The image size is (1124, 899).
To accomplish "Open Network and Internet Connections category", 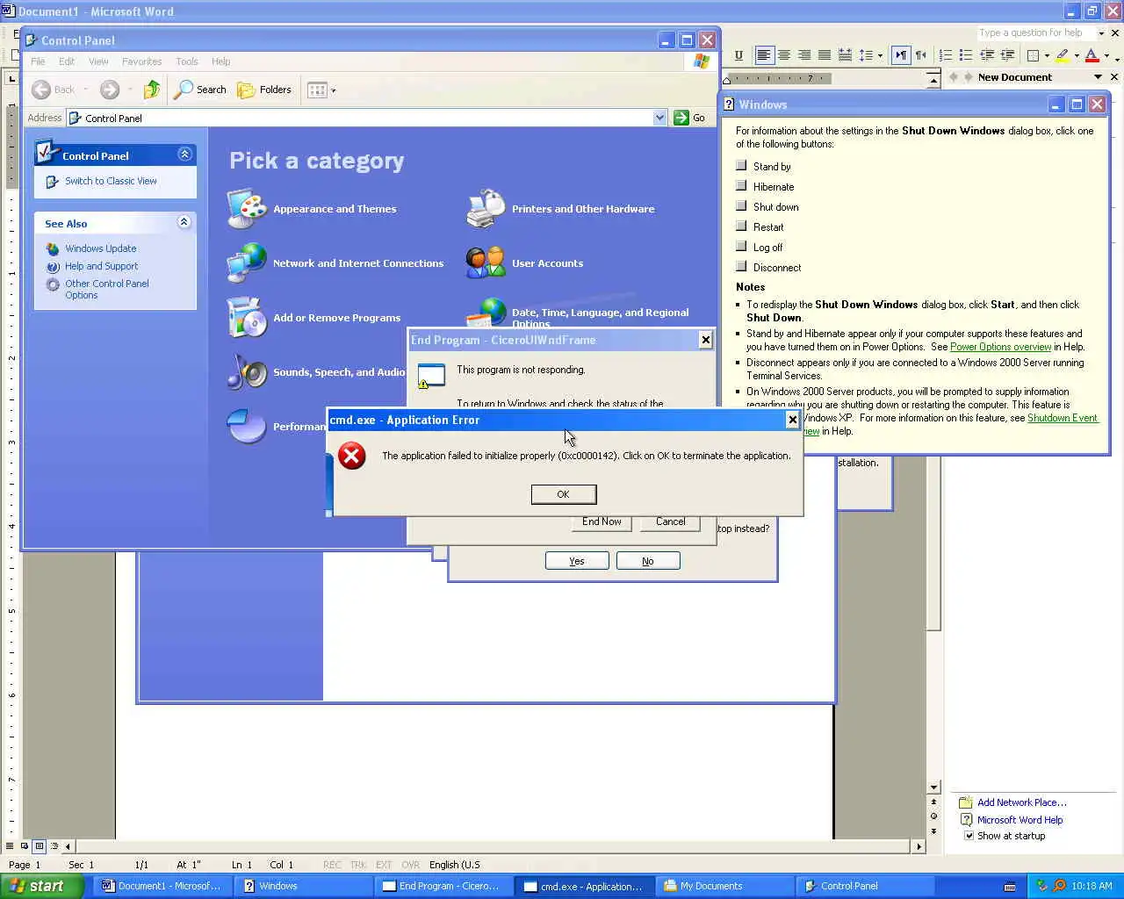I will [335, 263].
